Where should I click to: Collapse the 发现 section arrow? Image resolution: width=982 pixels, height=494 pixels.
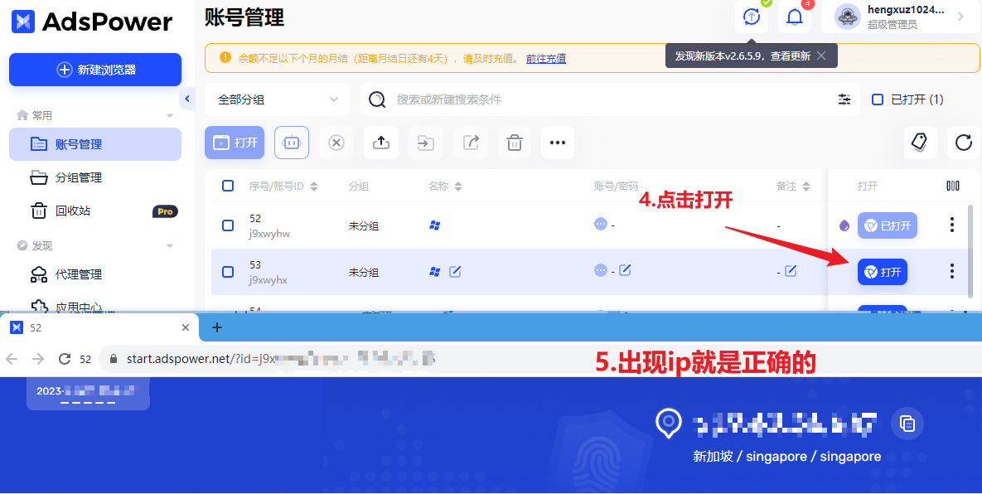[170, 246]
